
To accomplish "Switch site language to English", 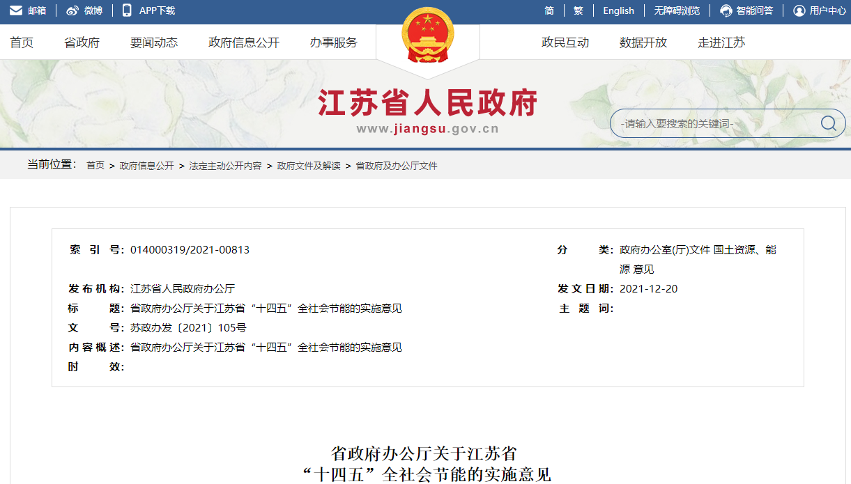I will click(x=618, y=10).
